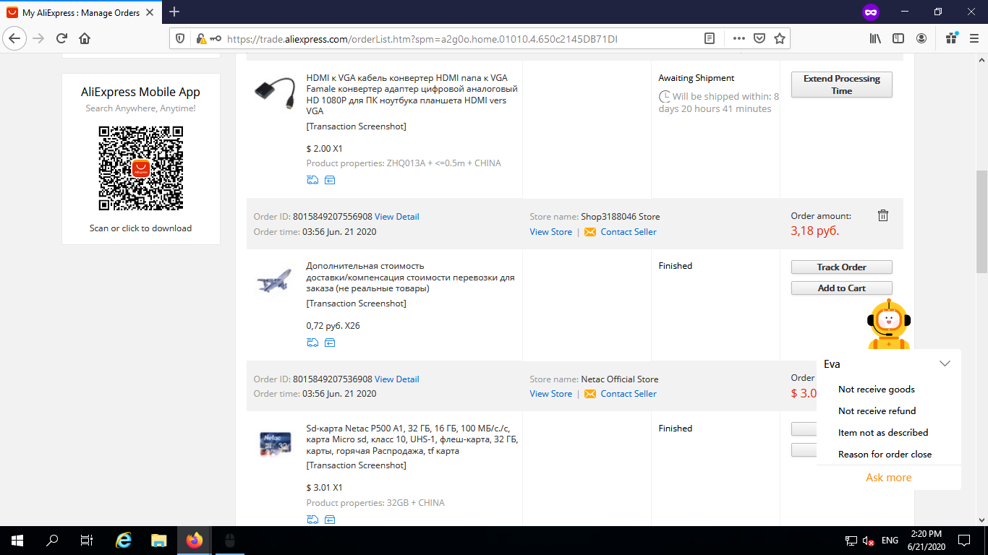Click the page vertical scrollbar thumb
The width and height of the screenshot is (988, 555).
pos(981,222)
